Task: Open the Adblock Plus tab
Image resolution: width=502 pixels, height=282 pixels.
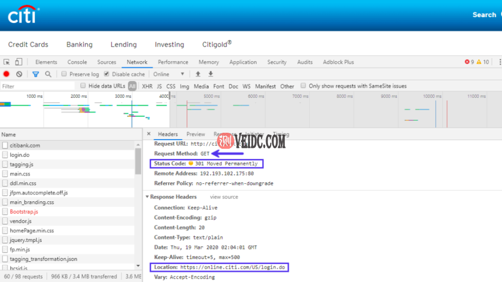Action: tap(338, 62)
